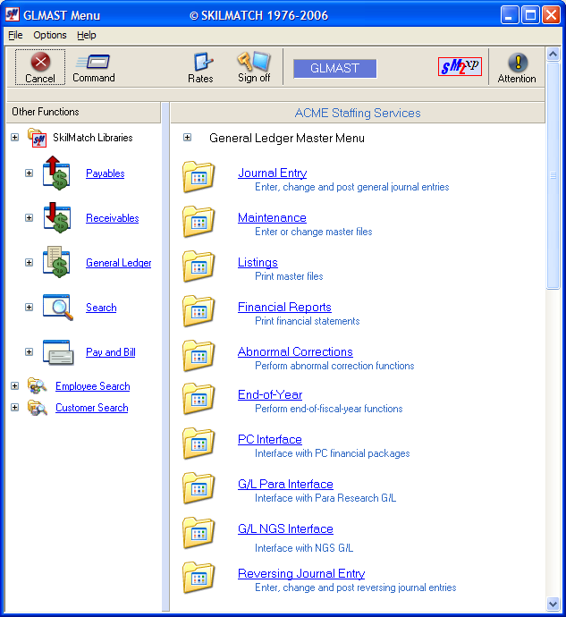
Task: Click the Receivables link
Action: coord(112,218)
